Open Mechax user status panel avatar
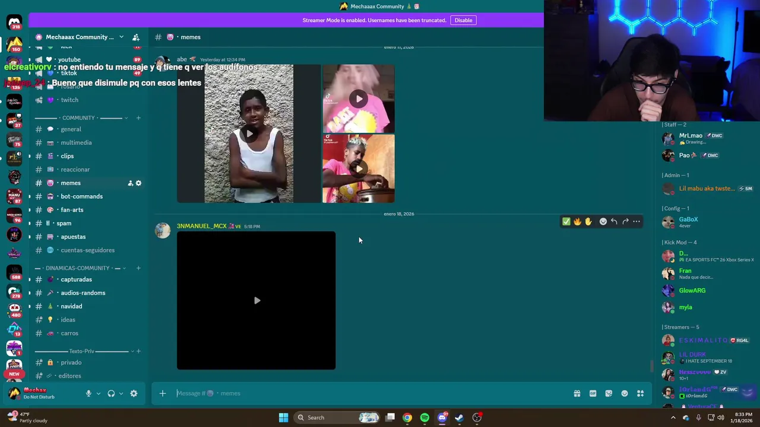 [14, 393]
